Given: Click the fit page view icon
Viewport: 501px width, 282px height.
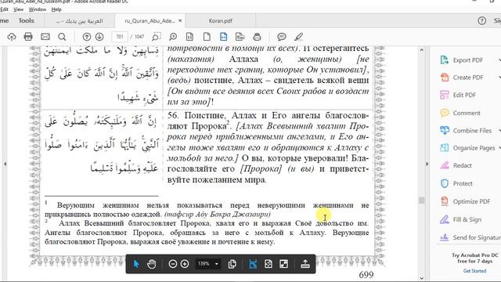Looking at the screenshot, I should pos(189,37).
